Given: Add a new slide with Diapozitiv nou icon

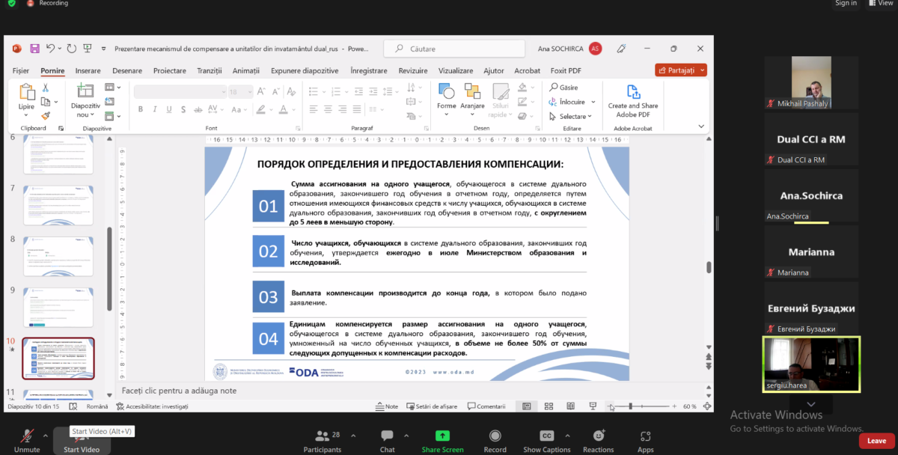Looking at the screenshot, I should [85, 92].
